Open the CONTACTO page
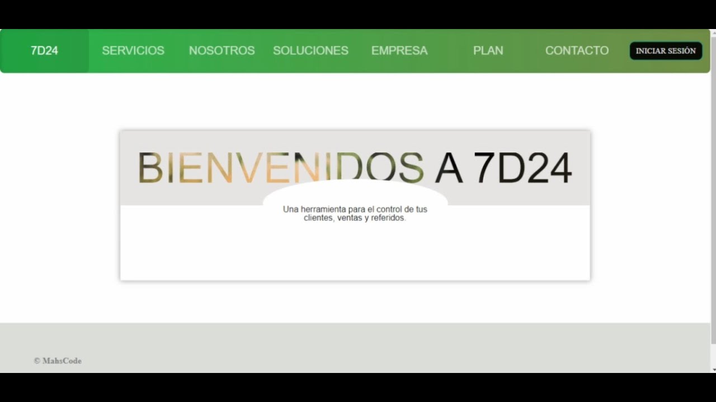Screen dimensions: 716x402 pyautogui.click(x=577, y=51)
